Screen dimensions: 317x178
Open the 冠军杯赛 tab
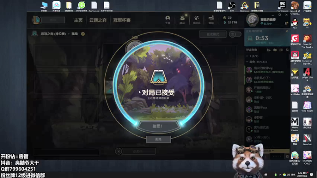coord(122,20)
